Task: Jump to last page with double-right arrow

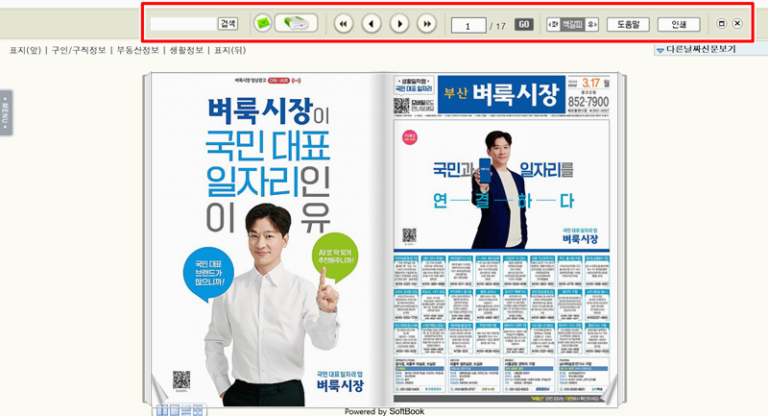Action: [x=426, y=23]
